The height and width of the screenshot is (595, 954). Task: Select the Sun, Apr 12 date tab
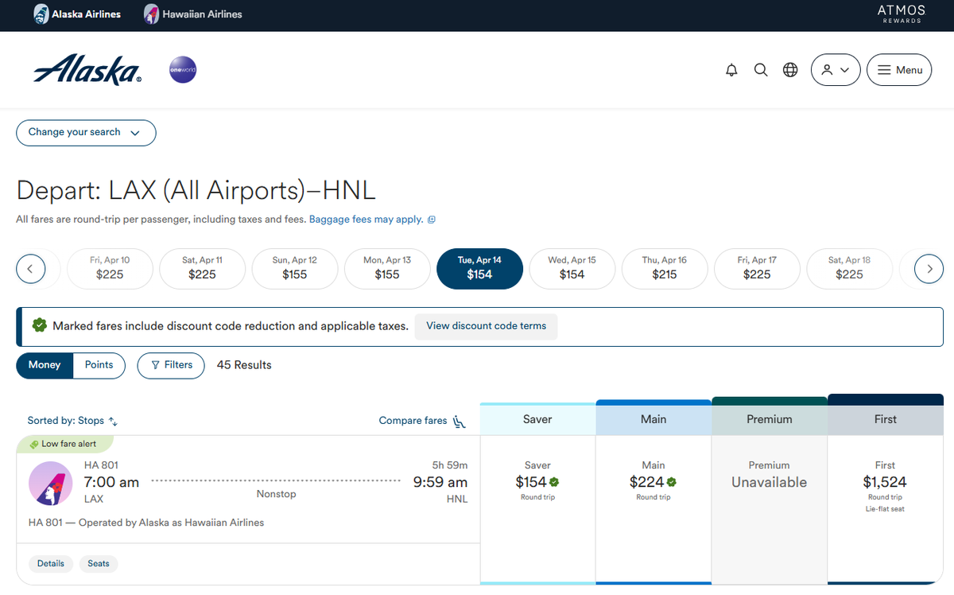click(x=295, y=268)
